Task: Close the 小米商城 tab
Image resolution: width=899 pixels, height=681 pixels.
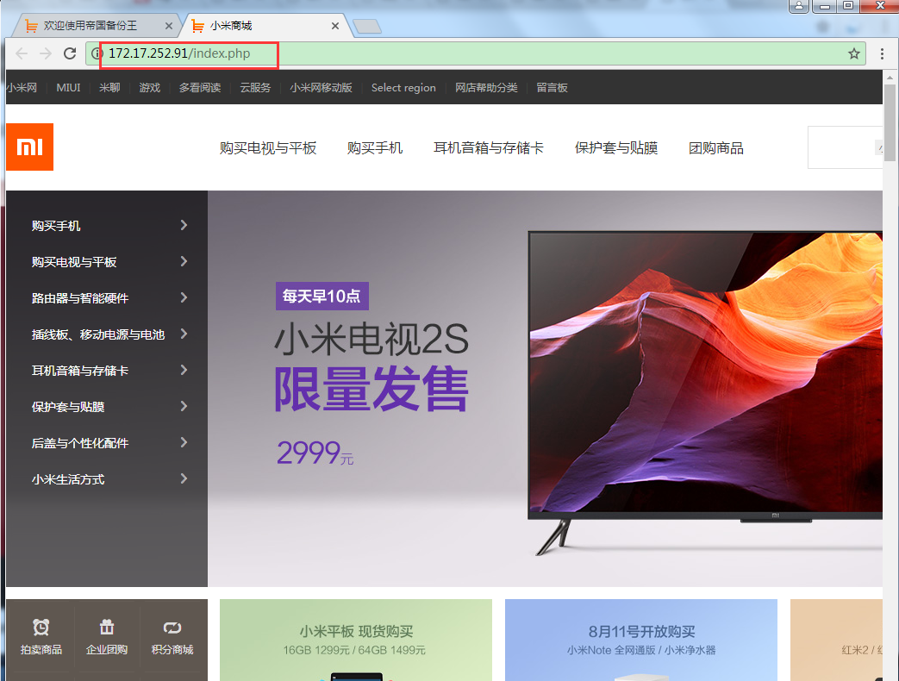Action: click(334, 26)
